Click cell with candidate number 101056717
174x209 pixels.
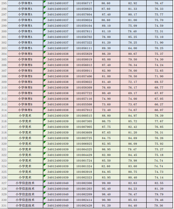pos(84,3)
